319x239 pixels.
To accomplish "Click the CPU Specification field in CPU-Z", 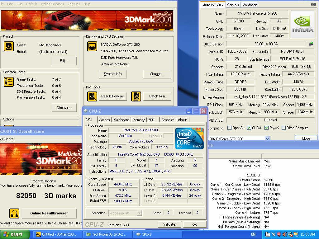I will pyautogui.click(x=156, y=154).
